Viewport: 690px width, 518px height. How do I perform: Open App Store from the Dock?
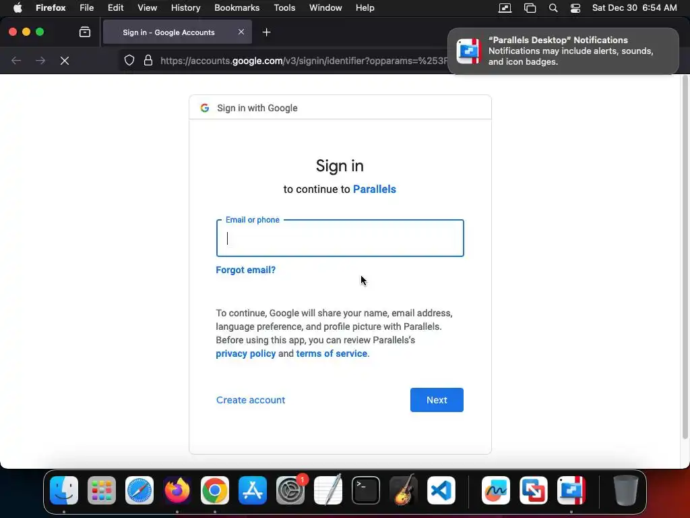point(253,490)
